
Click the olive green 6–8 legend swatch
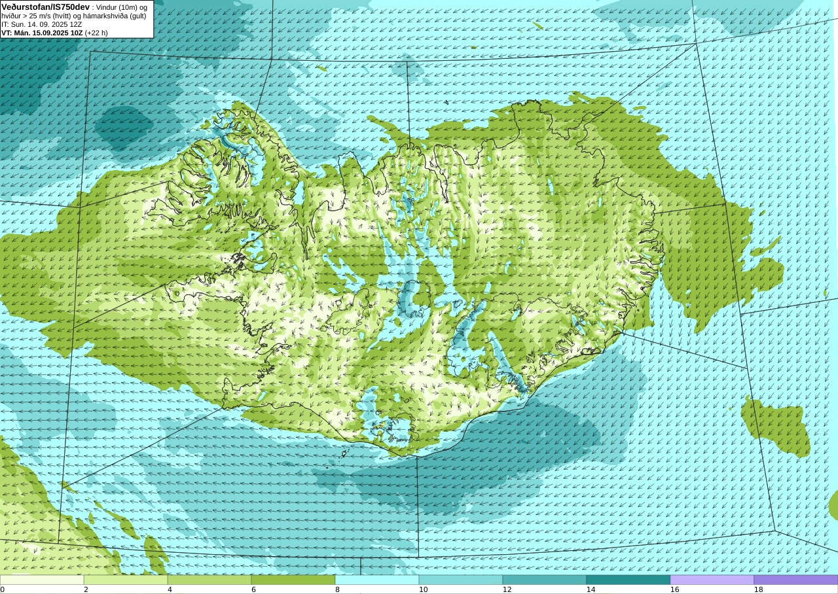293,580
